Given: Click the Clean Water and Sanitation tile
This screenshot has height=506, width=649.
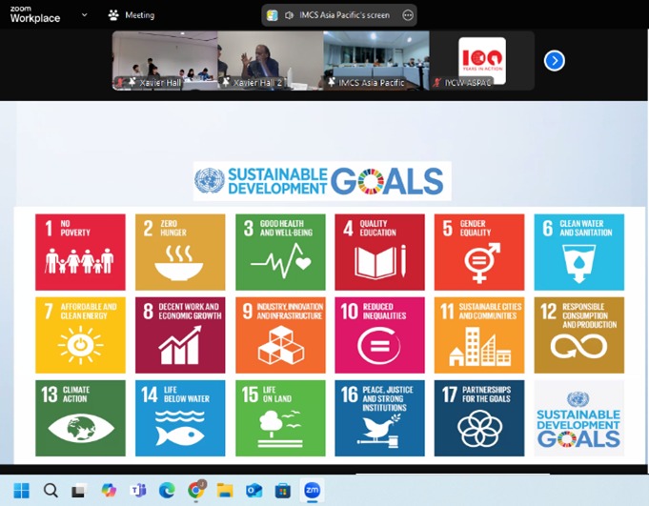Looking at the screenshot, I should [x=579, y=252].
